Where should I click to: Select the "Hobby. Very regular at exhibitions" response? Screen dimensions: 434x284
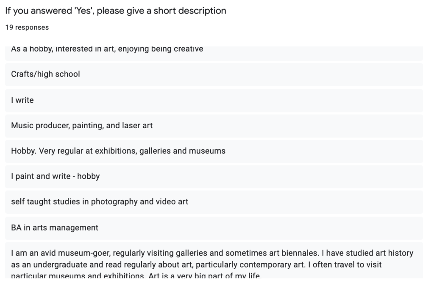click(118, 151)
